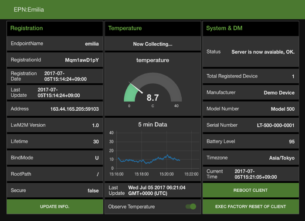305x221 pixels.
Task: Click the UPDATE INFO. button
Action: 55,206
